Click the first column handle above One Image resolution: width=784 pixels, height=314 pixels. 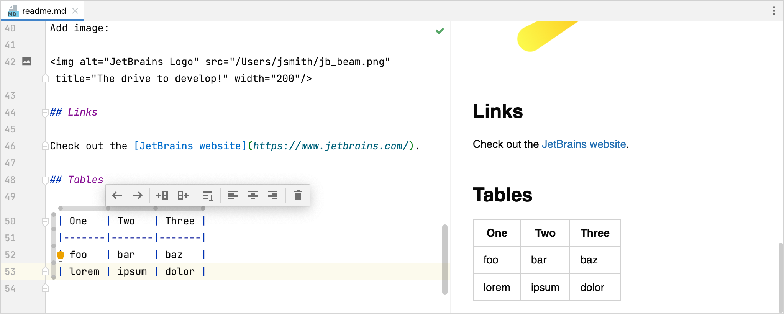[84, 208]
